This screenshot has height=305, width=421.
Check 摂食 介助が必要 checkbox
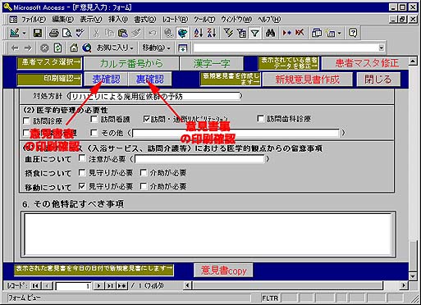[144, 172]
